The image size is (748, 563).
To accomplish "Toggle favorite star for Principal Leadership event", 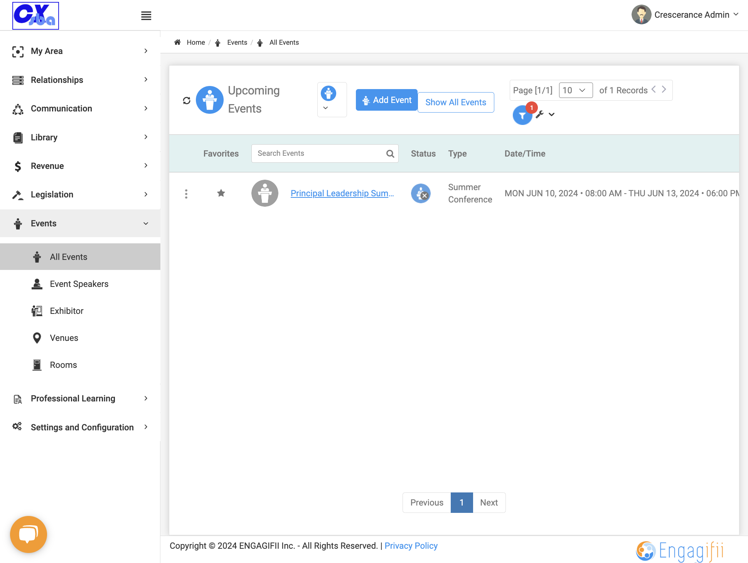I will pos(221,193).
